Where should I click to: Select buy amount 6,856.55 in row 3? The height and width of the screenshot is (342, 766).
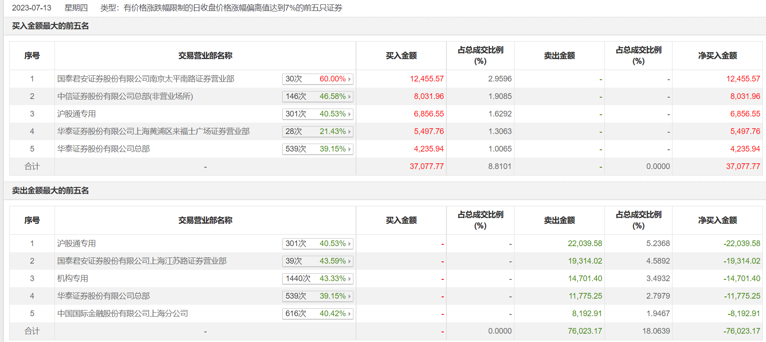coord(429,114)
